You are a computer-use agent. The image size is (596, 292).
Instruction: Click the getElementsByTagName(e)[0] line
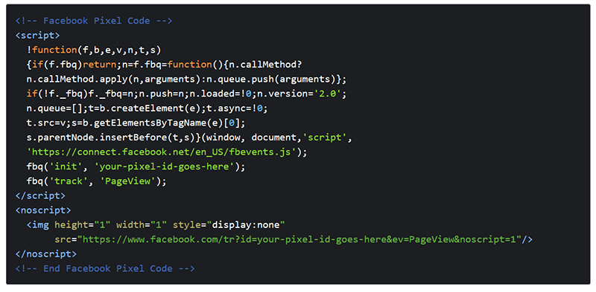136,123
